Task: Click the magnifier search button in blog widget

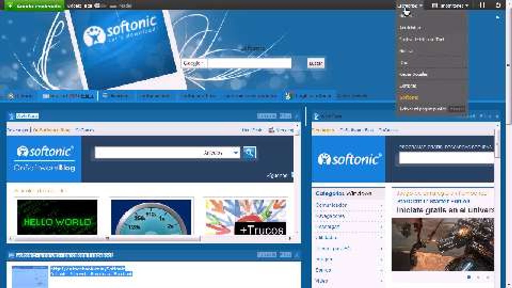Action: point(250,152)
